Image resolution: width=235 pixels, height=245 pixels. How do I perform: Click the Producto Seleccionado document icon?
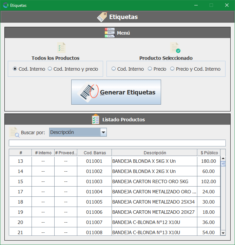[x=175, y=48]
